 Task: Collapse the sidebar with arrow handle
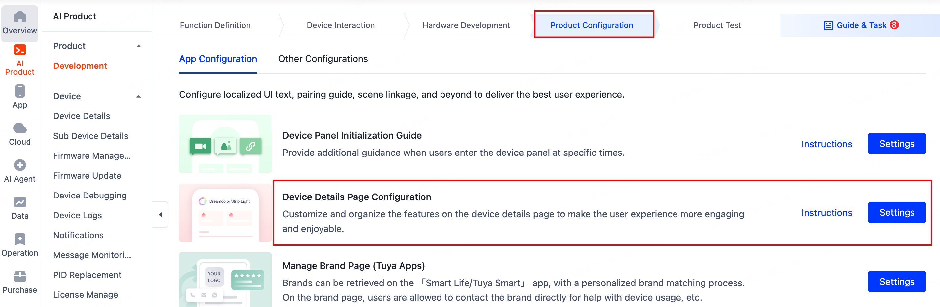coord(160,215)
